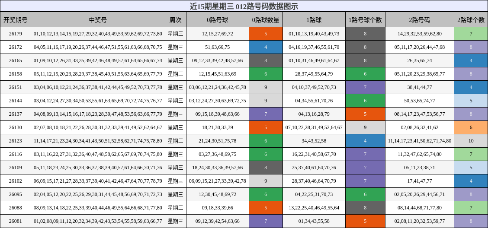This screenshot has height=228, width=488.
Task: Select draw number 26158
Action: 16,74
